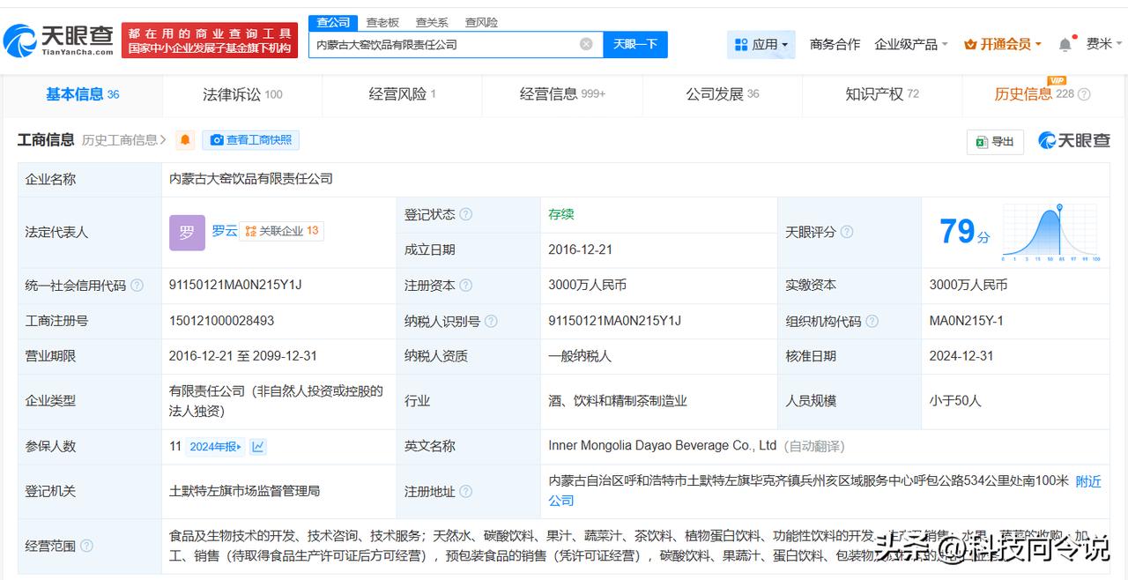Click the help icon next to 天眼评分

coord(846,232)
